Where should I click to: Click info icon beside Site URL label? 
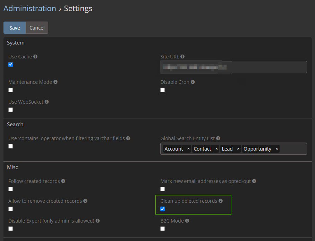point(182,57)
